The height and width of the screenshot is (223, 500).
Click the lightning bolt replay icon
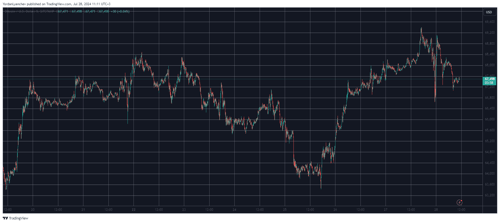[459, 202]
